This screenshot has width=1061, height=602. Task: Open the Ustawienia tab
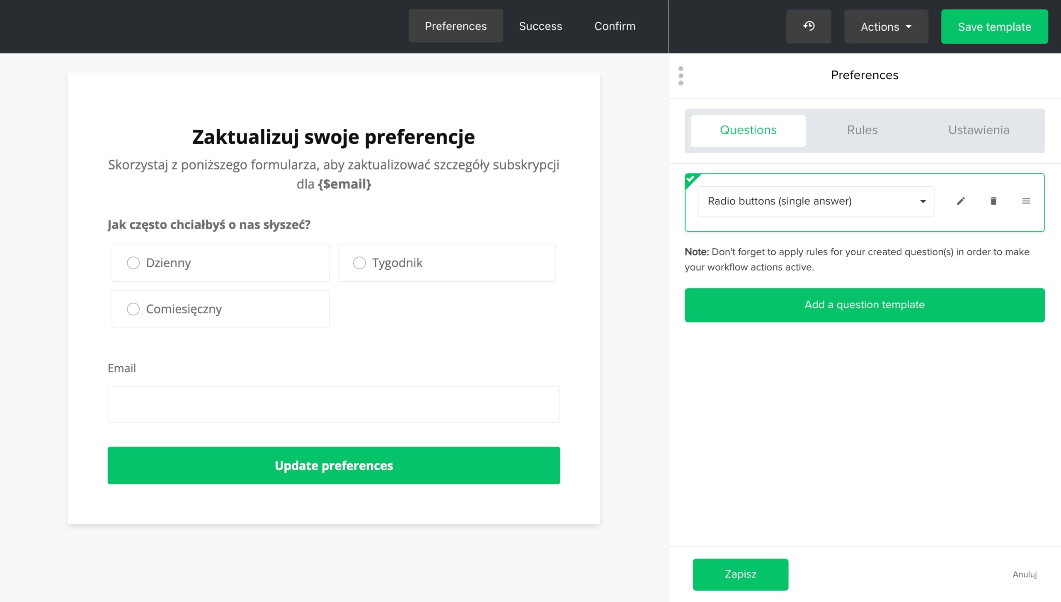tap(979, 131)
